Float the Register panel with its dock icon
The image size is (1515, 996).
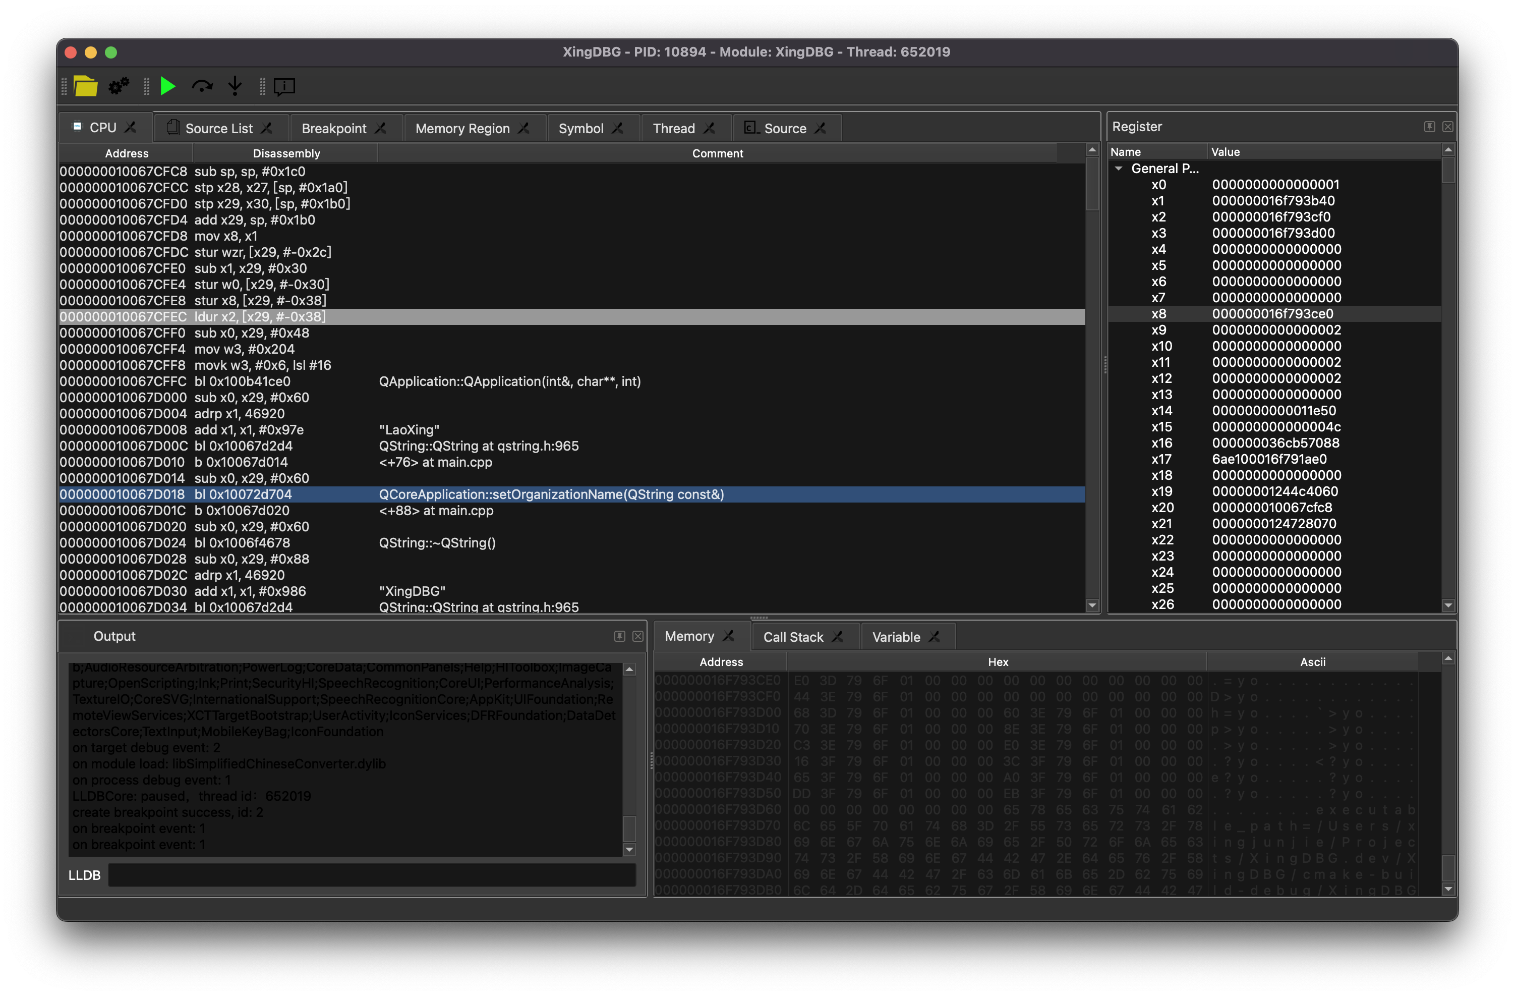click(x=1429, y=127)
